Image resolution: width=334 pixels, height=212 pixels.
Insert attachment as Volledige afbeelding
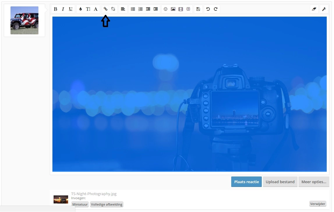tap(107, 204)
